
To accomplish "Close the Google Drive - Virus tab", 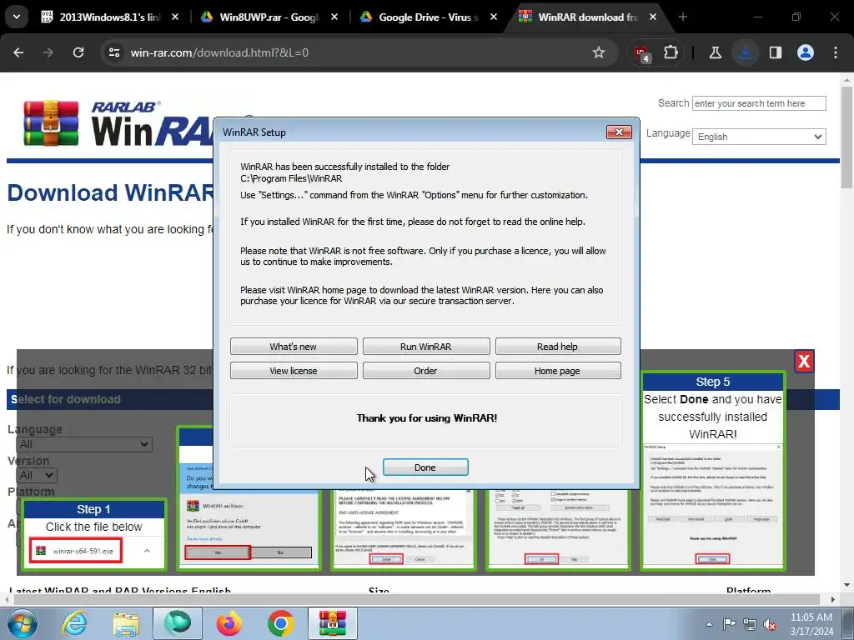I will tap(494, 17).
